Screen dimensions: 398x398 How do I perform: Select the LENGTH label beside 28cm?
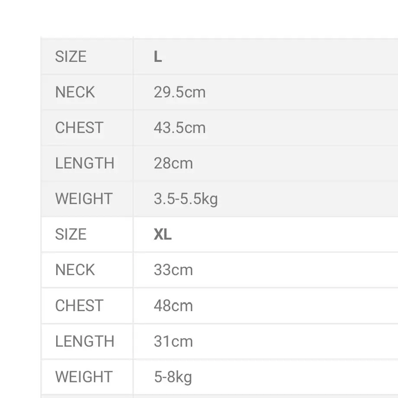[84, 163]
